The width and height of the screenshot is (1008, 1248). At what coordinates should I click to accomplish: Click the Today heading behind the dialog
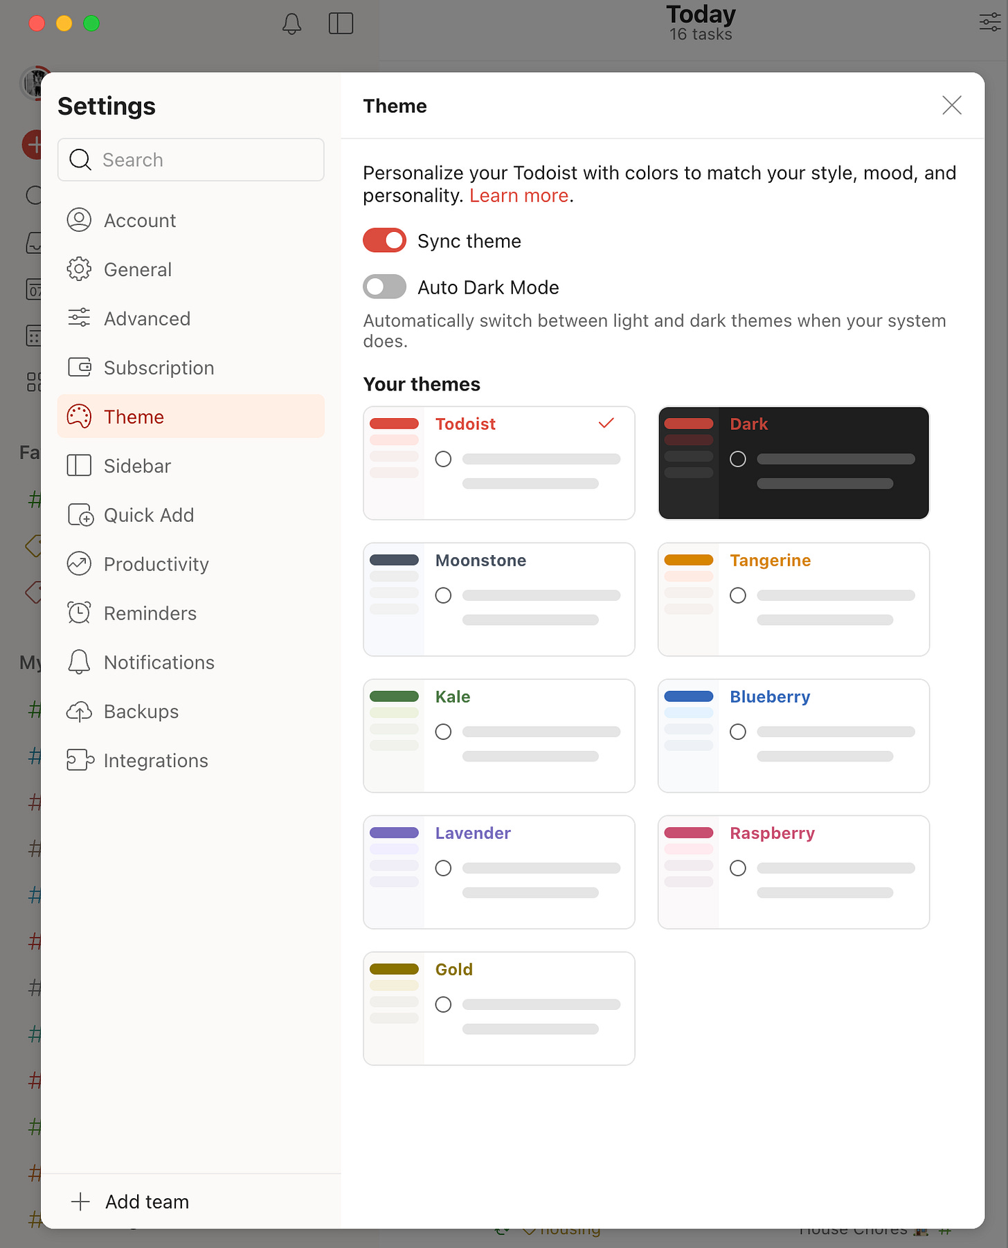[701, 15]
